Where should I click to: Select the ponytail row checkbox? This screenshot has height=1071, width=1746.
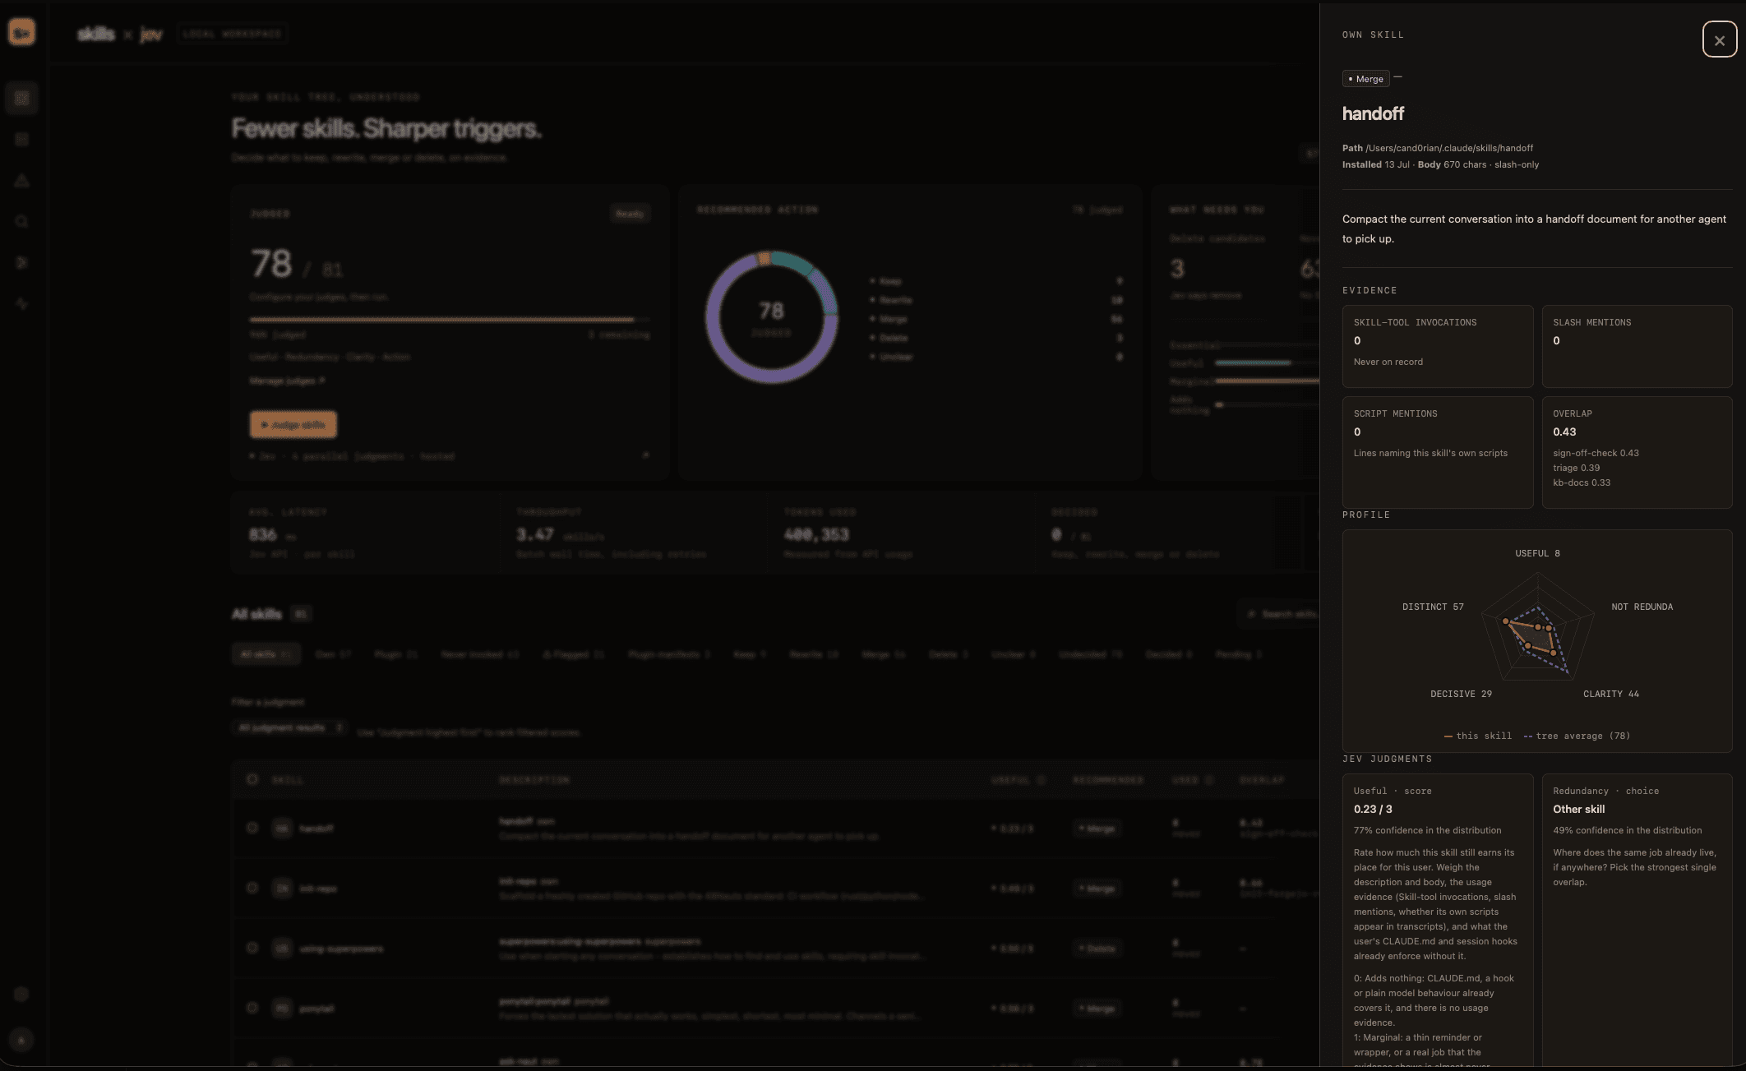pyautogui.click(x=252, y=1008)
